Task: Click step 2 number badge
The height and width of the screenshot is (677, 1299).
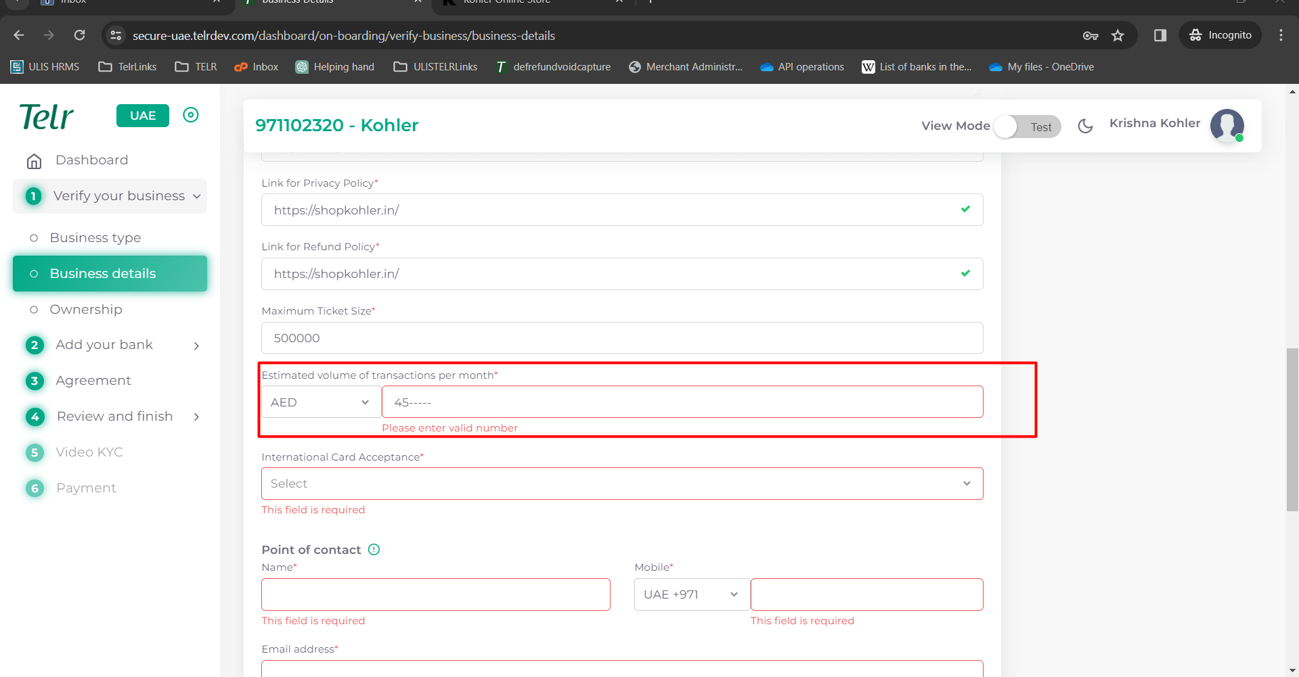Action: tap(35, 345)
